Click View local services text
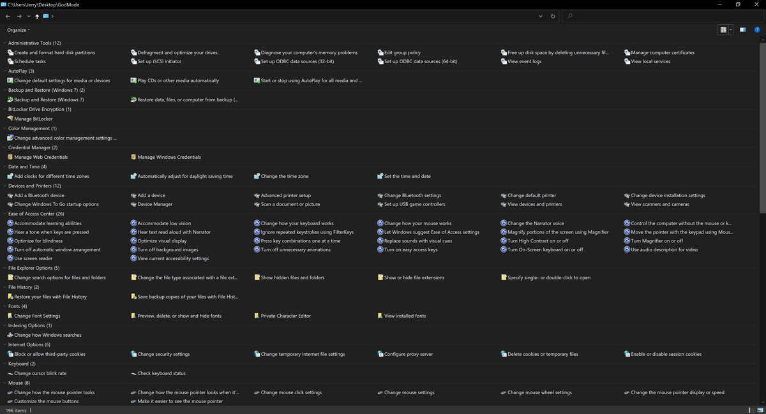 click(x=650, y=62)
